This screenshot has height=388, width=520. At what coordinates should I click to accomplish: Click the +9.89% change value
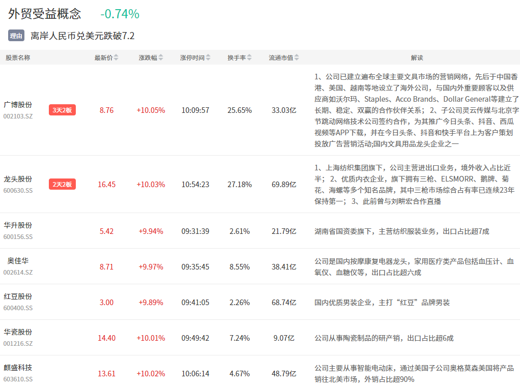tap(151, 303)
